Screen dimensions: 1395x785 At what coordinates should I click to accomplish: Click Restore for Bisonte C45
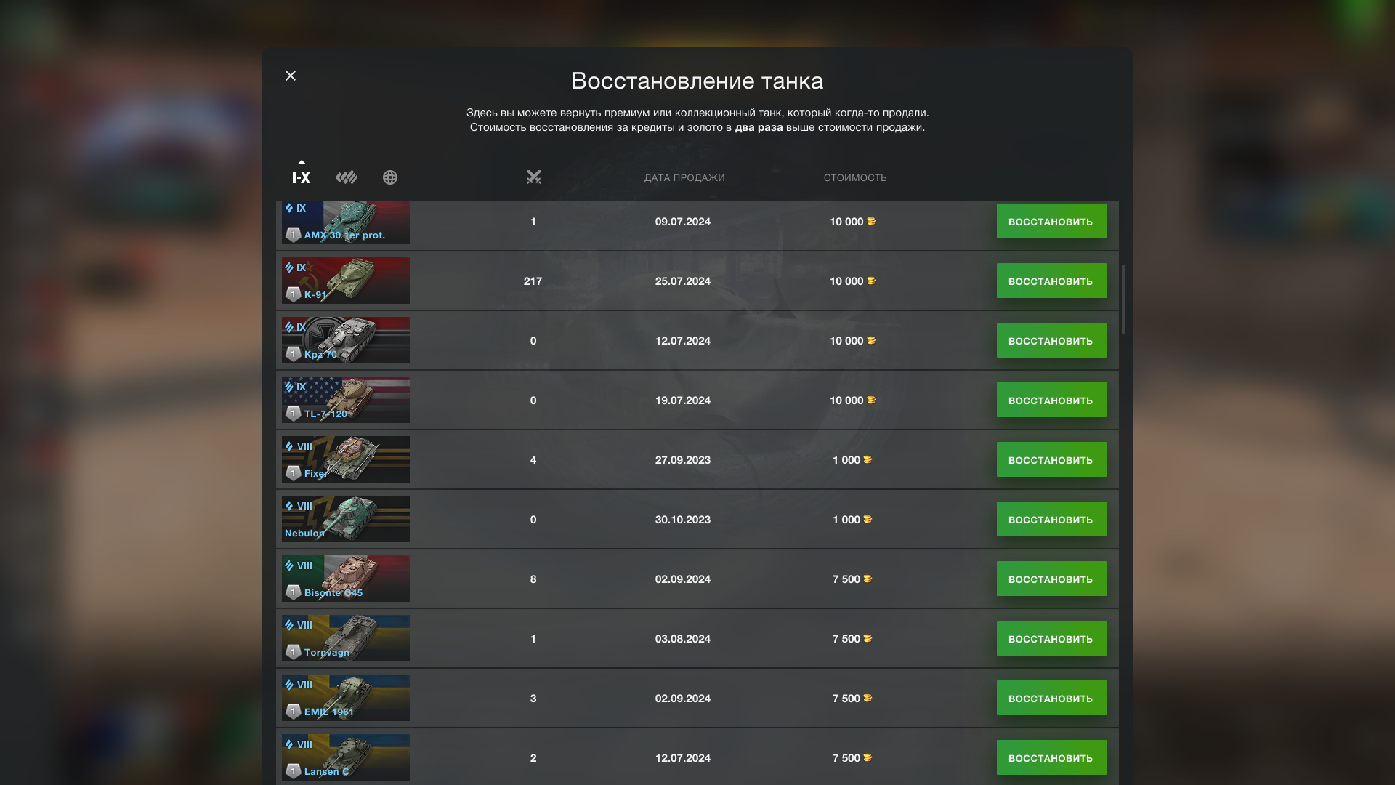pyautogui.click(x=1051, y=579)
